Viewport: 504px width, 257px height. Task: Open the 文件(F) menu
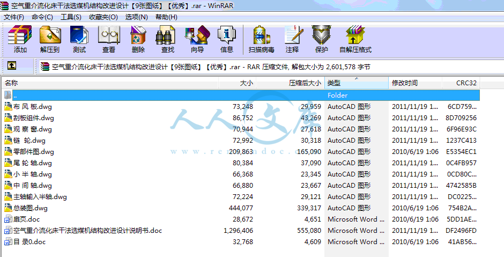(13, 17)
